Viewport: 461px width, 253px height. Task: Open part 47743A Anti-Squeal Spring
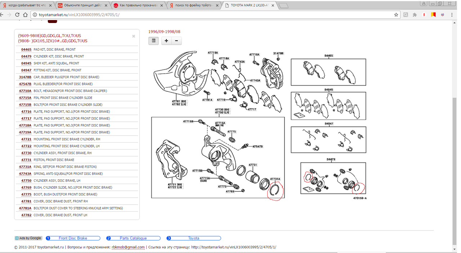[x=25, y=174]
